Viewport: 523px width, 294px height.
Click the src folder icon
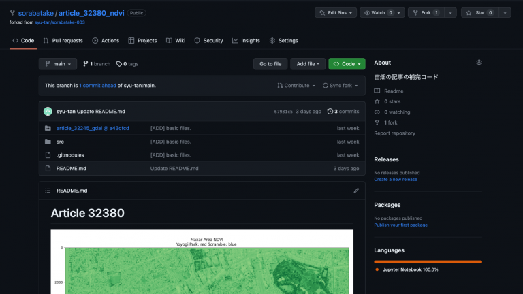point(48,142)
